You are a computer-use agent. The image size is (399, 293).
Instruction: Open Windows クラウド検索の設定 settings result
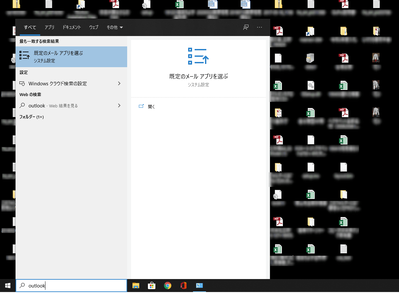click(x=58, y=84)
